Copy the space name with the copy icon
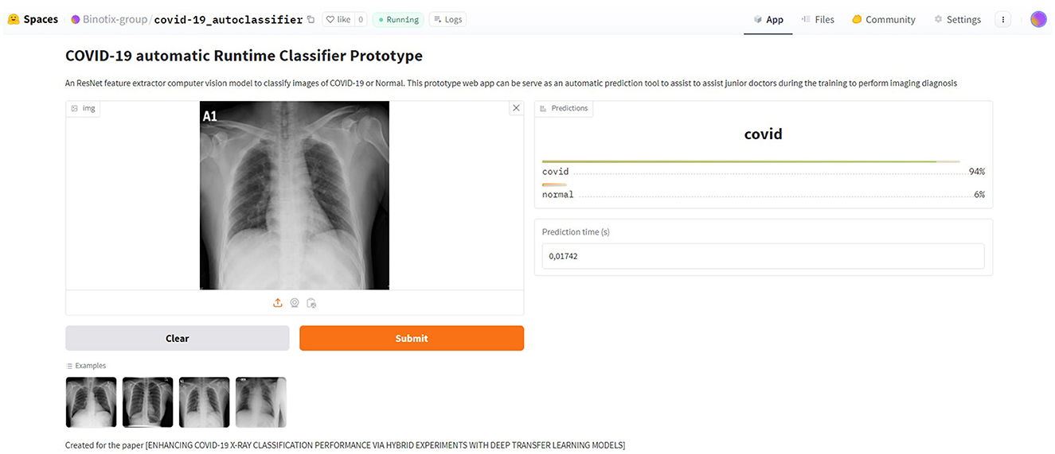Screen dimensions: 1055x454 311,20
